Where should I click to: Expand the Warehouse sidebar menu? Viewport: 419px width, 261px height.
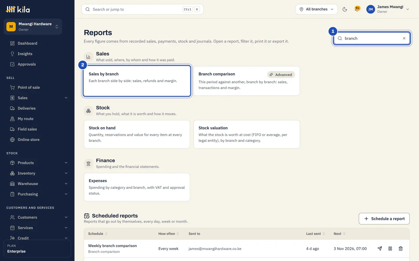coord(66,184)
